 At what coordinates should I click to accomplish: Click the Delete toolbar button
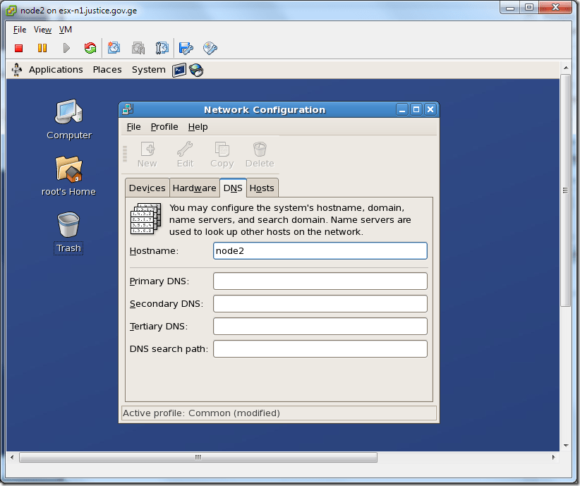click(259, 154)
